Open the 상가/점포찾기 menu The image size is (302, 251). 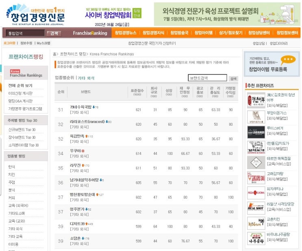[230, 33]
